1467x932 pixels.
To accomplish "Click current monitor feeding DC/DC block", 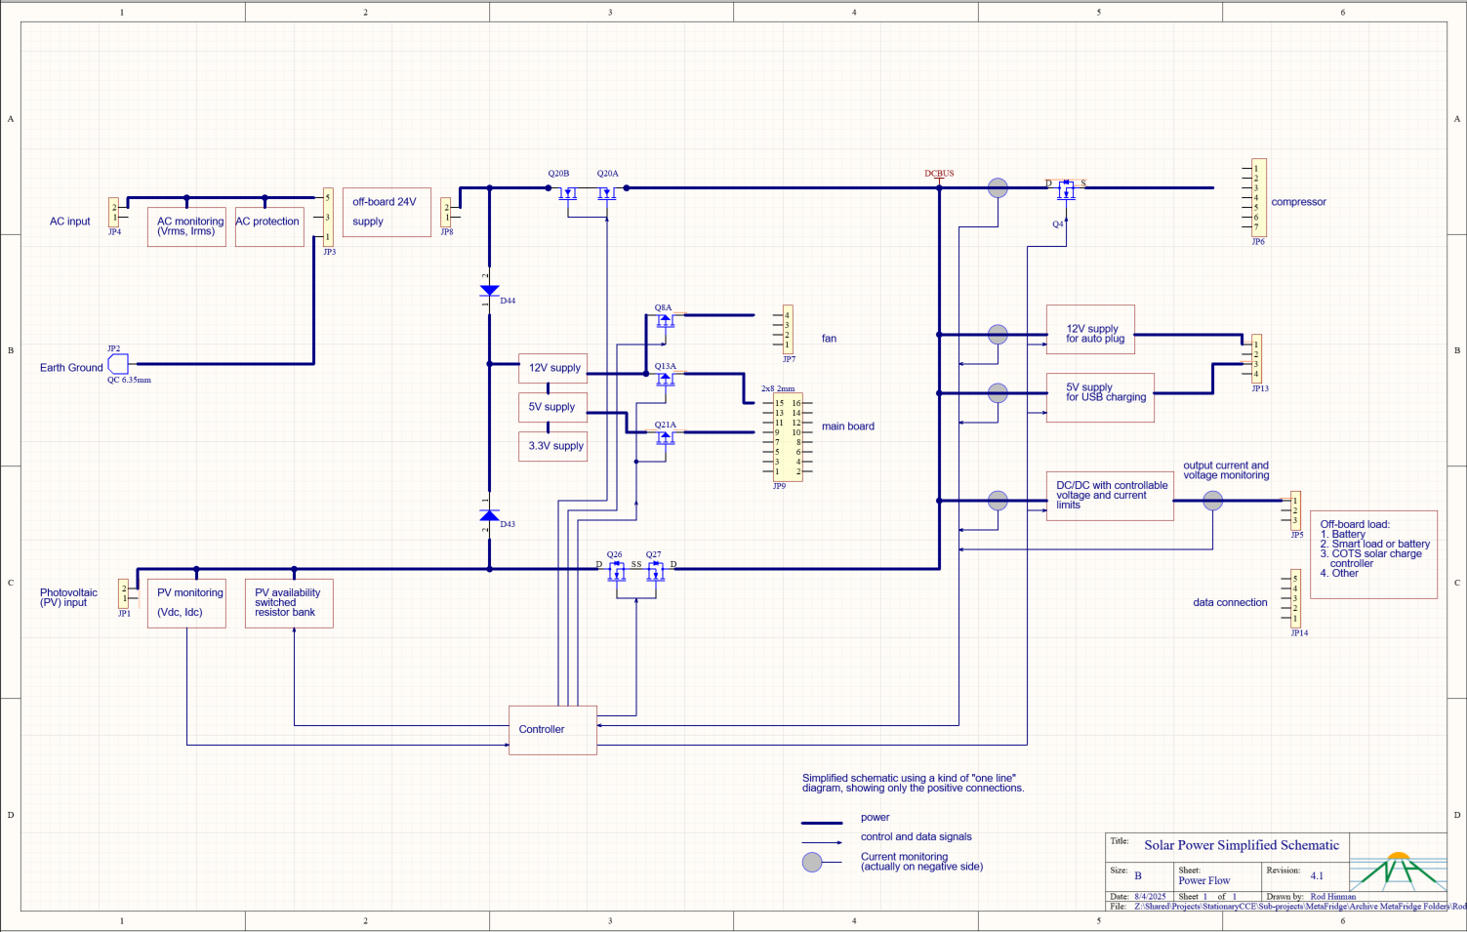I will pyautogui.click(x=998, y=501).
